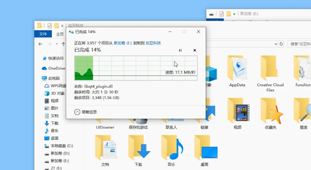Select OneDrive in the sidebar

pyautogui.click(x=56, y=68)
